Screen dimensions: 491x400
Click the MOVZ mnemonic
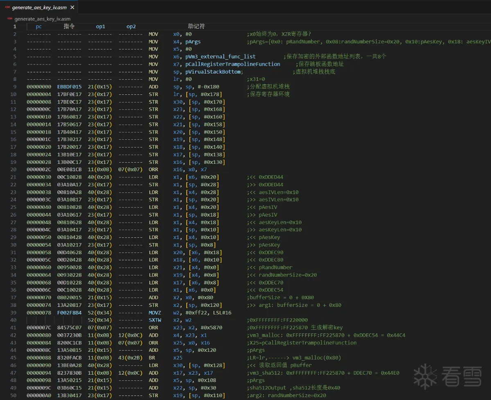coord(155,313)
